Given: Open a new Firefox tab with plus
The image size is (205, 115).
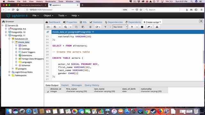Looking at the screenshot, I should click(x=82, y=5).
